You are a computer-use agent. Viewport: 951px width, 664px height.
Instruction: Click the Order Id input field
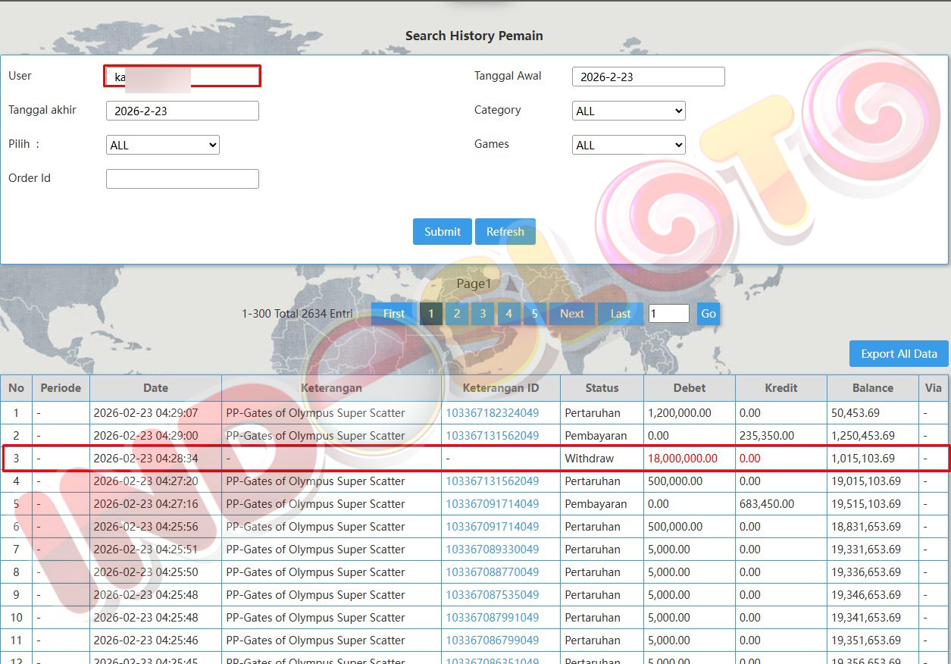(182, 179)
